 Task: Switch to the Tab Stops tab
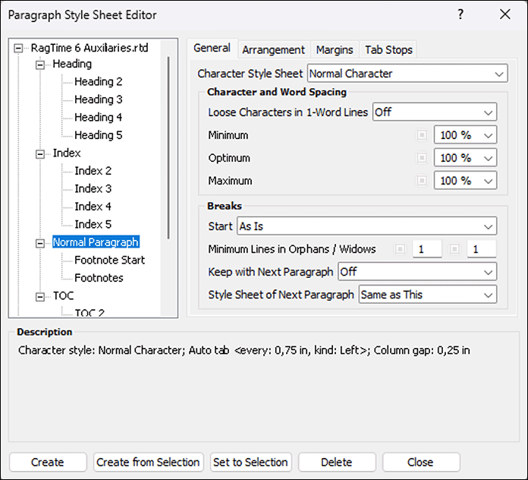point(388,49)
